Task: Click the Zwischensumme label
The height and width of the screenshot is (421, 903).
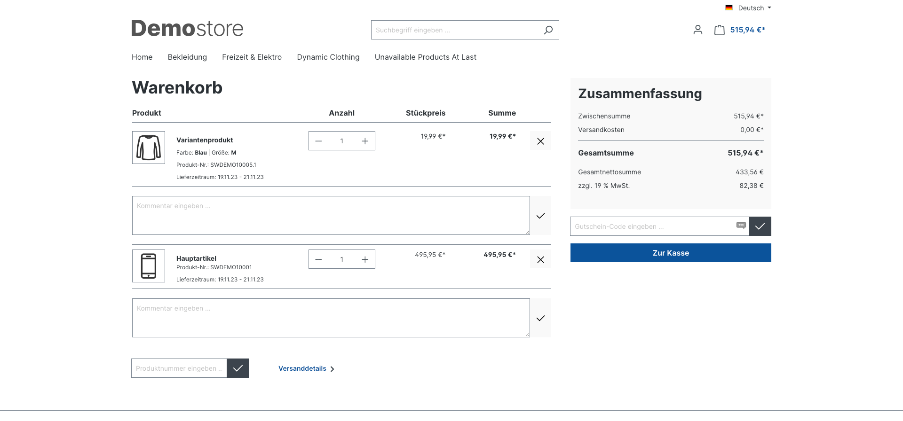Action: pyautogui.click(x=604, y=116)
